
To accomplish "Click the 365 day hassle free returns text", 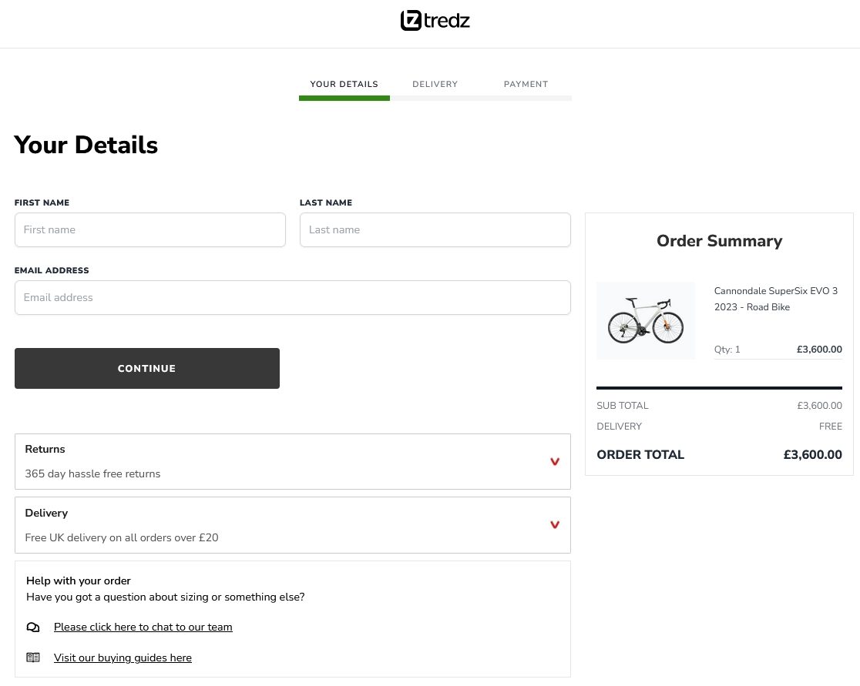I will pos(92,474).
